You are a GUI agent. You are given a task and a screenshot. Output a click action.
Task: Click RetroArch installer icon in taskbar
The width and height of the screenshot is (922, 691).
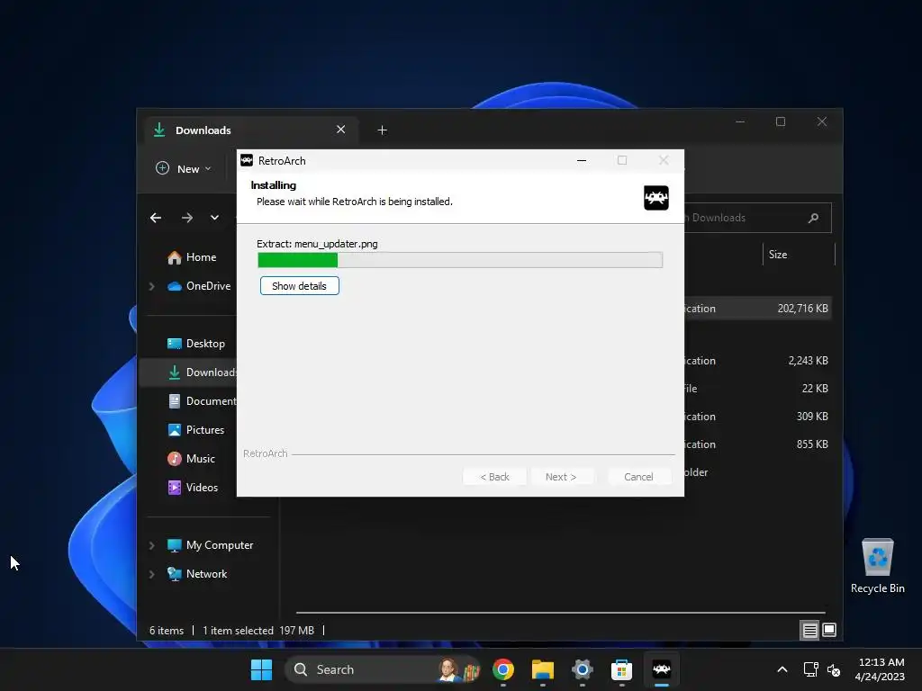(662, 669)
